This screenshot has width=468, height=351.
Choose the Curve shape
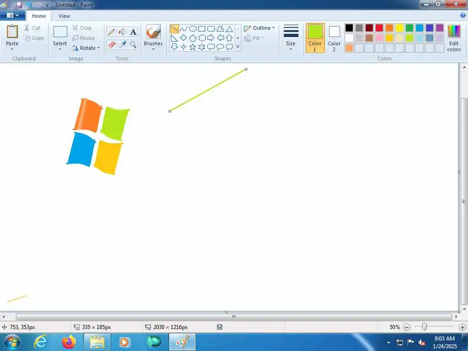tap(184, 29)
